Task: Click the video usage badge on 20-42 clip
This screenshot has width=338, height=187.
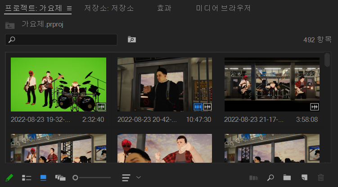Action: click(x=198, y=107)
